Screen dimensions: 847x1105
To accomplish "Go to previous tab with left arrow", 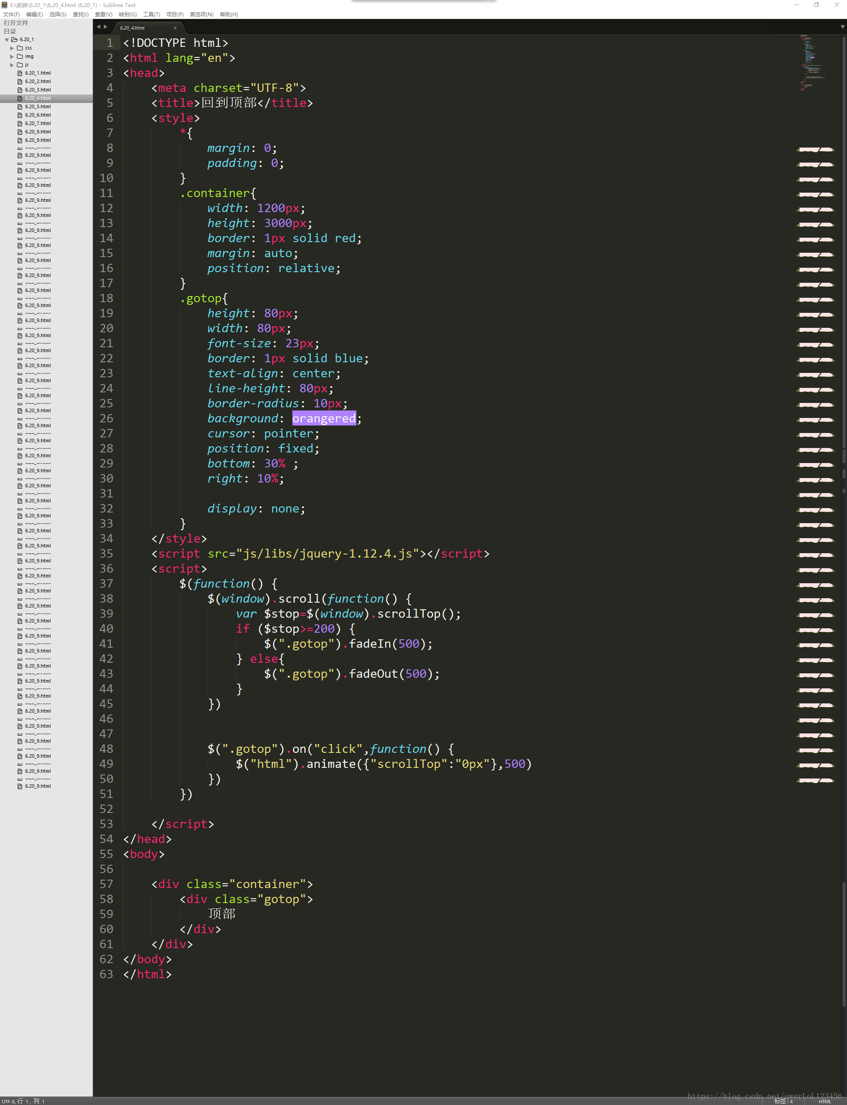I will pos(98,27).
